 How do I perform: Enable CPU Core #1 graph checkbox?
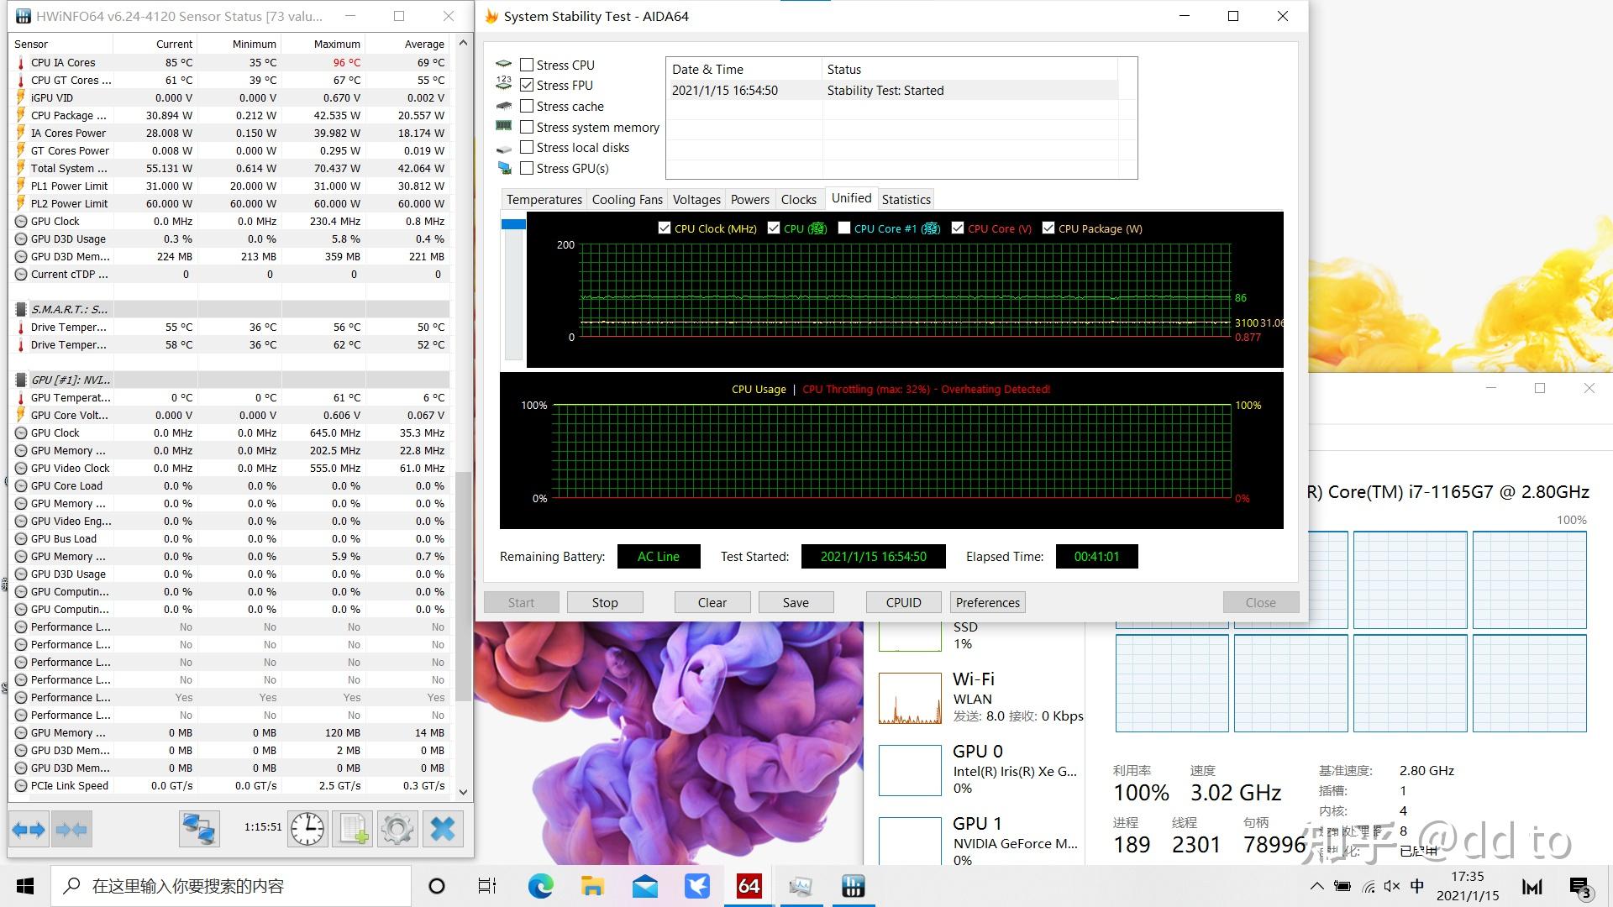(844, 228)
